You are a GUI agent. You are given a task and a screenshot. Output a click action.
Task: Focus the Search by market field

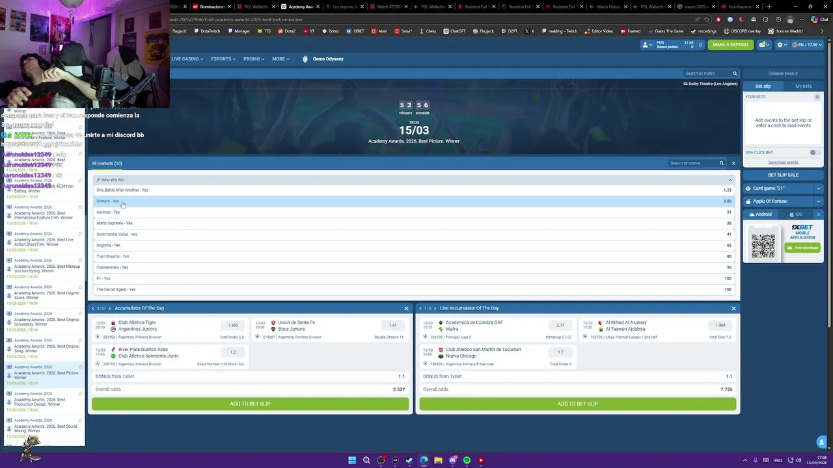pos(692,163)
